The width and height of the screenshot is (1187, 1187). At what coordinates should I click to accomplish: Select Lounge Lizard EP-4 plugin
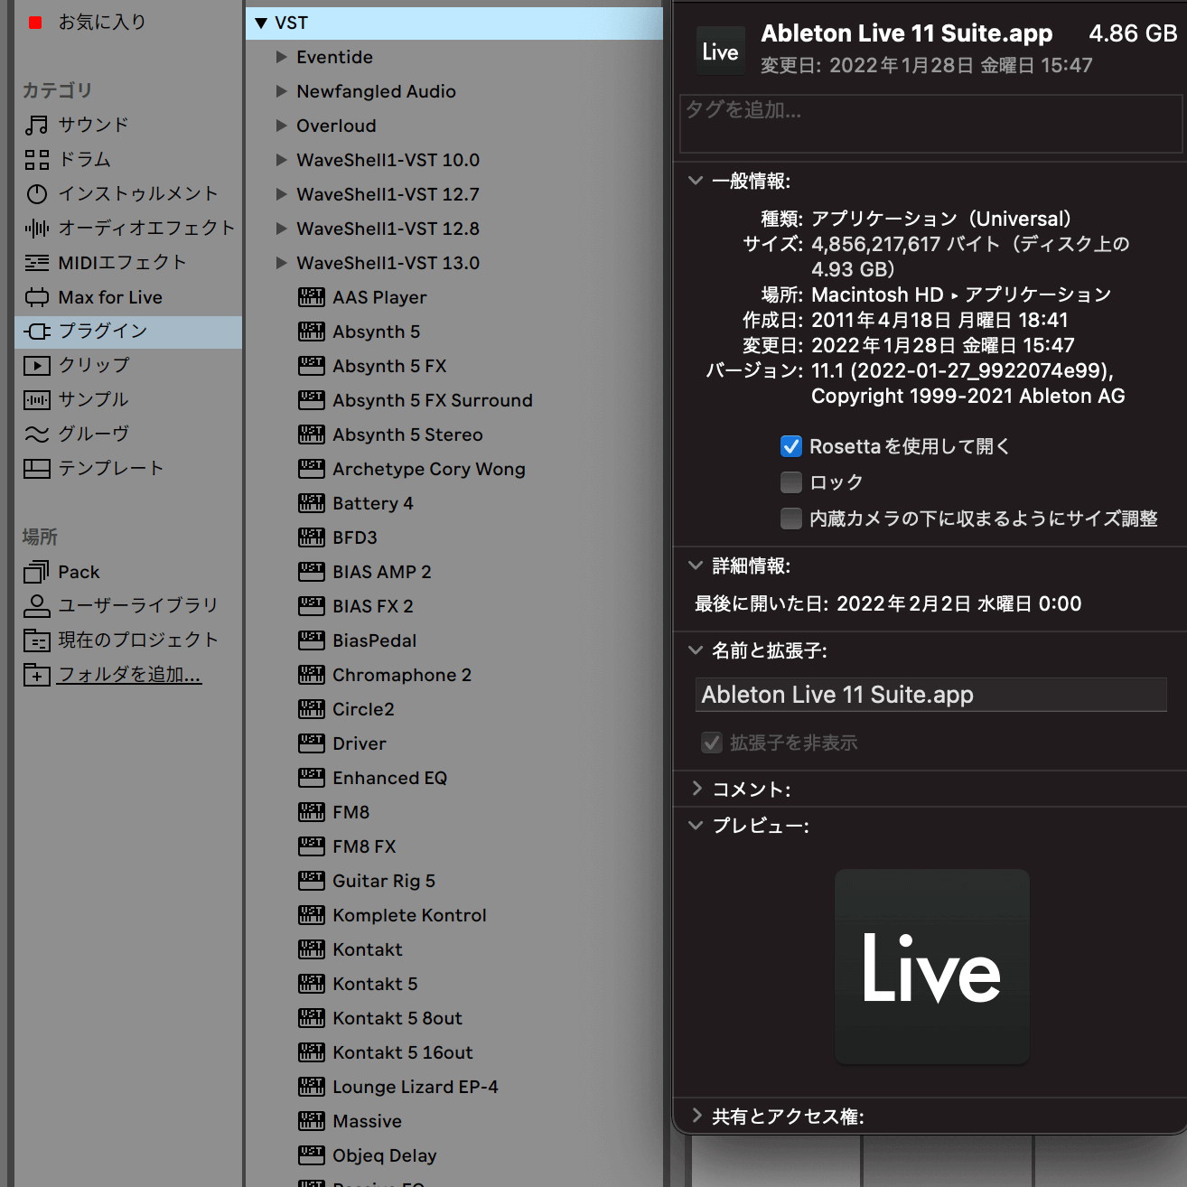click(415, 1087)
